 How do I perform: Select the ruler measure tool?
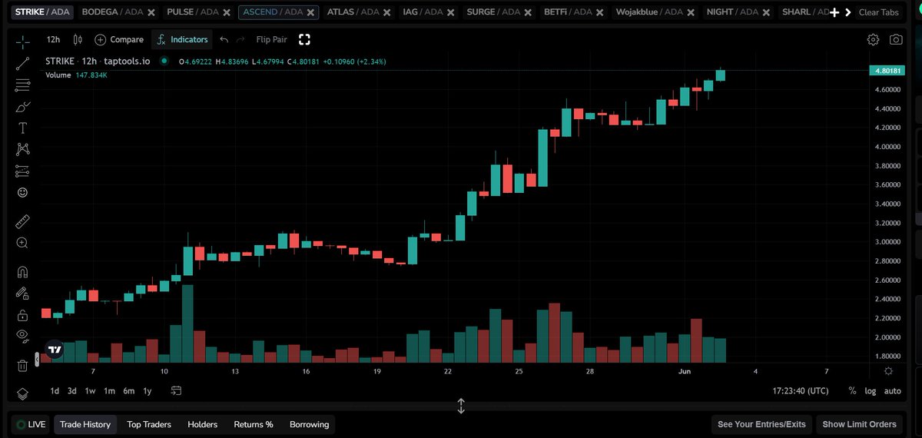(x=22, y=222)
